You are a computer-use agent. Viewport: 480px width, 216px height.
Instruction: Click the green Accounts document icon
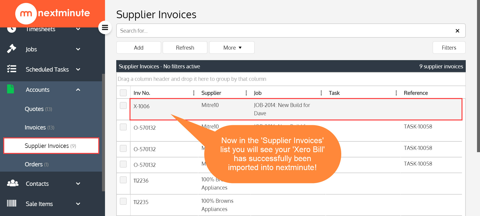pos(10,89)
